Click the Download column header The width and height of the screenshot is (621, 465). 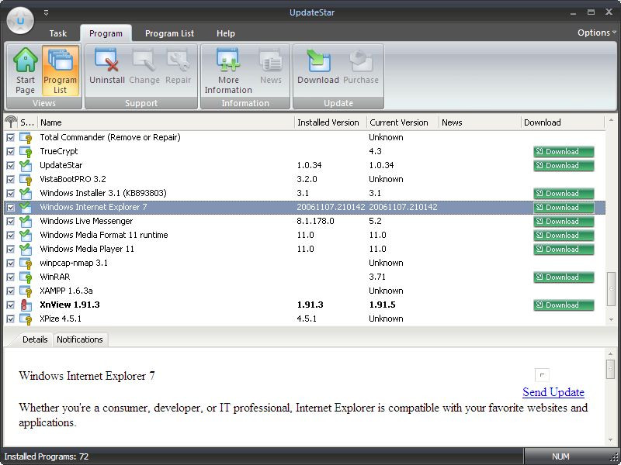563,122
